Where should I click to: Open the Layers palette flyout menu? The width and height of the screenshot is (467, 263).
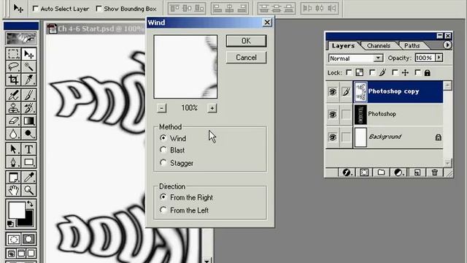(x=447, y=45)
